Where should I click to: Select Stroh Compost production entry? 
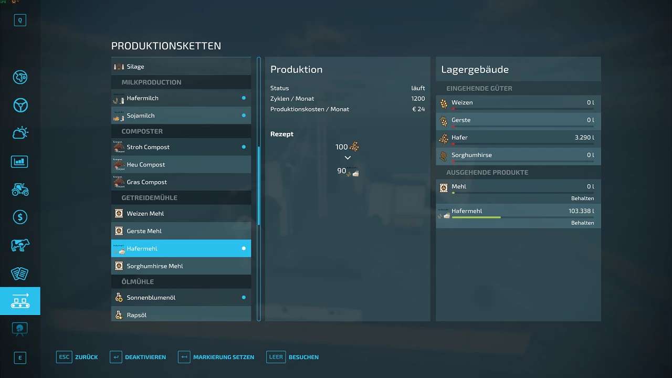pyautogui.click(x=181, y=147)
